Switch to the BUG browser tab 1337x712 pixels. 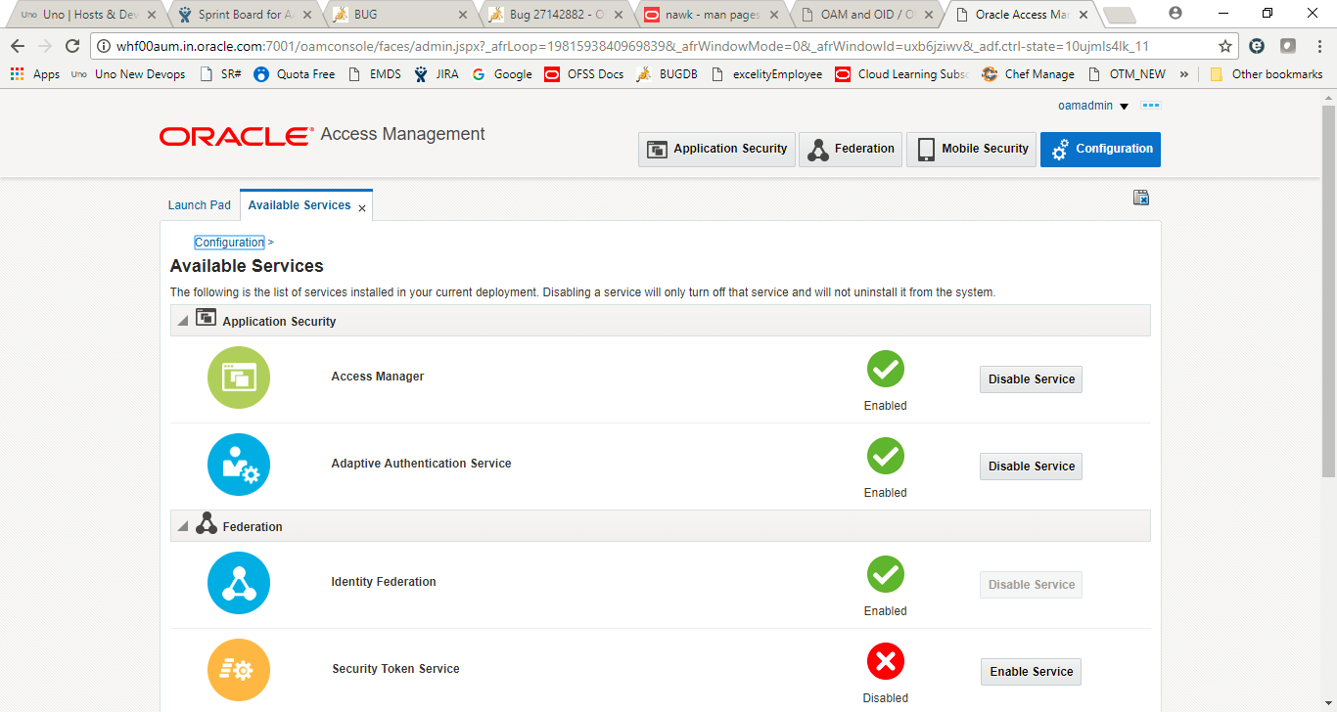pyautogui.click(x=398, y=15)
